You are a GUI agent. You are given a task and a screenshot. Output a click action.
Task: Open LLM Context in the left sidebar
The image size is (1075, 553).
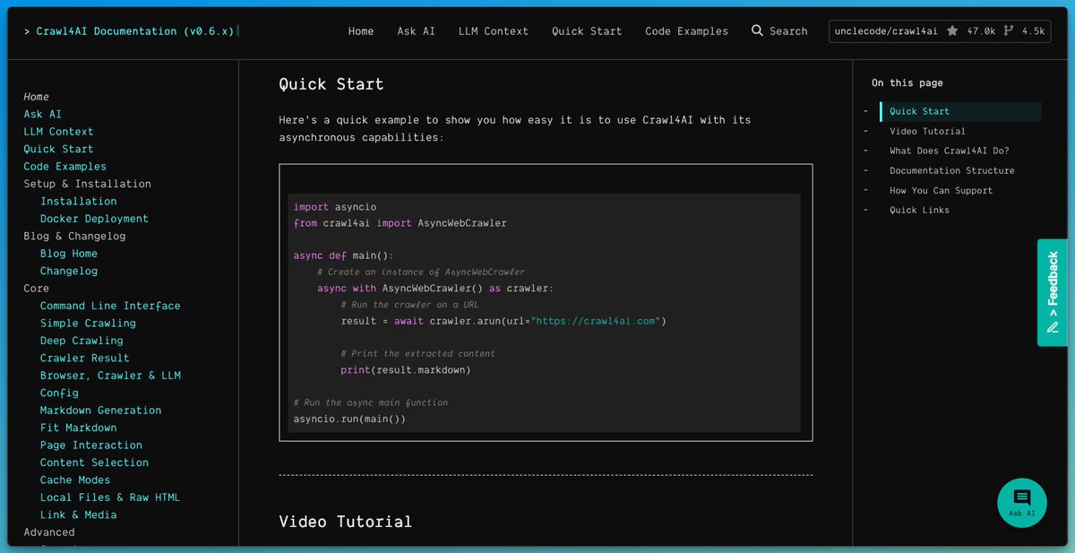58,132
